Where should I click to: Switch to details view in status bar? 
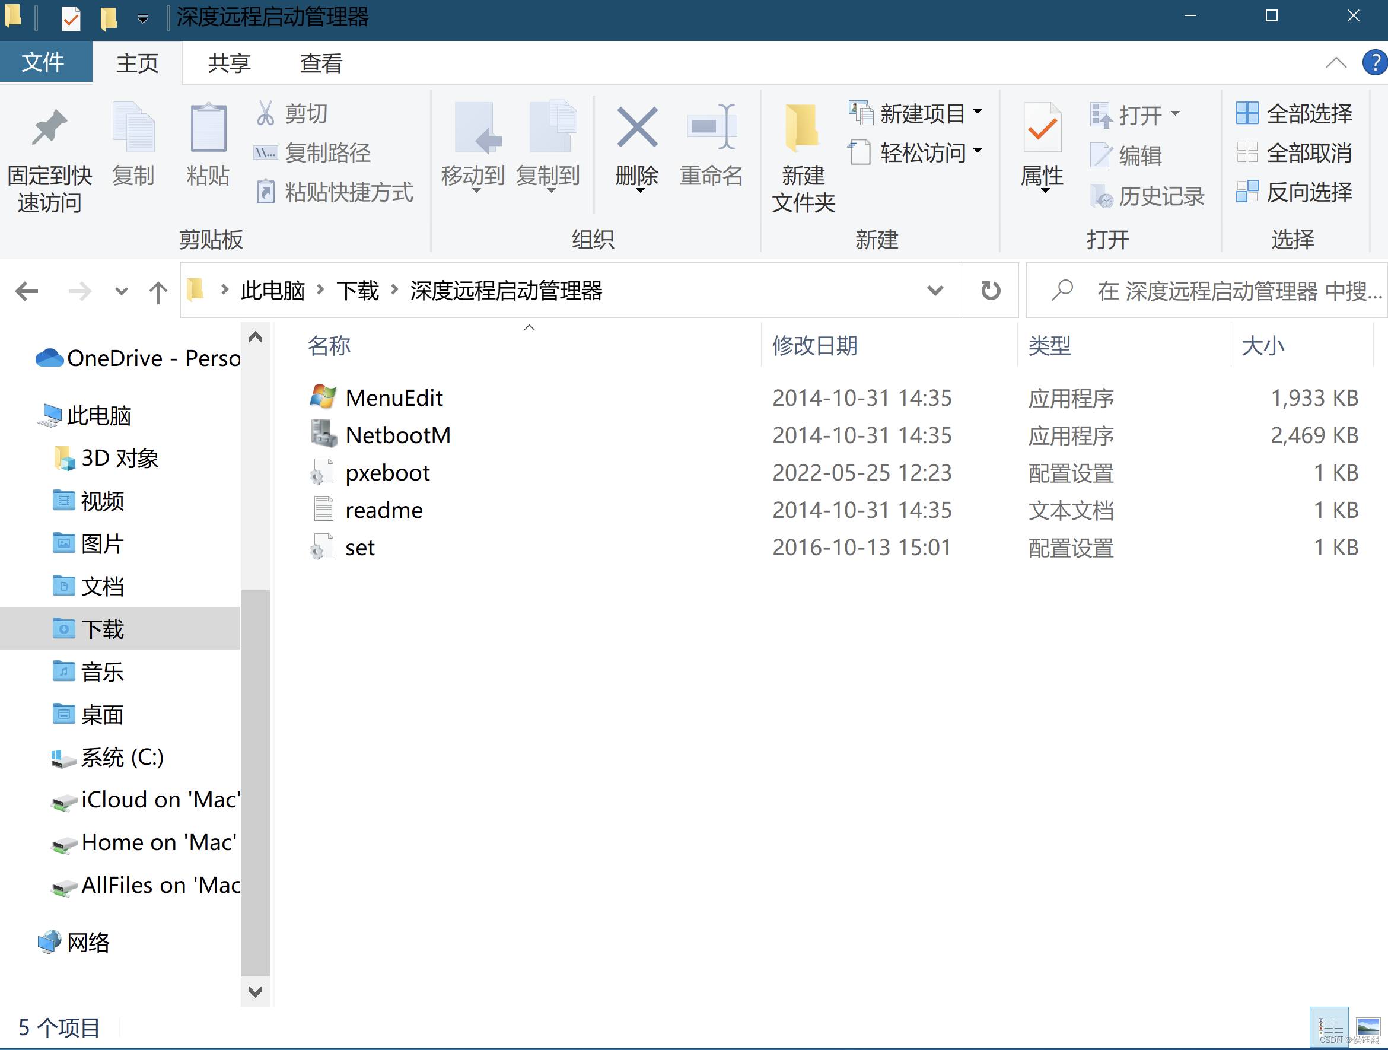pyautogui.click(x=1329, y=1027)
